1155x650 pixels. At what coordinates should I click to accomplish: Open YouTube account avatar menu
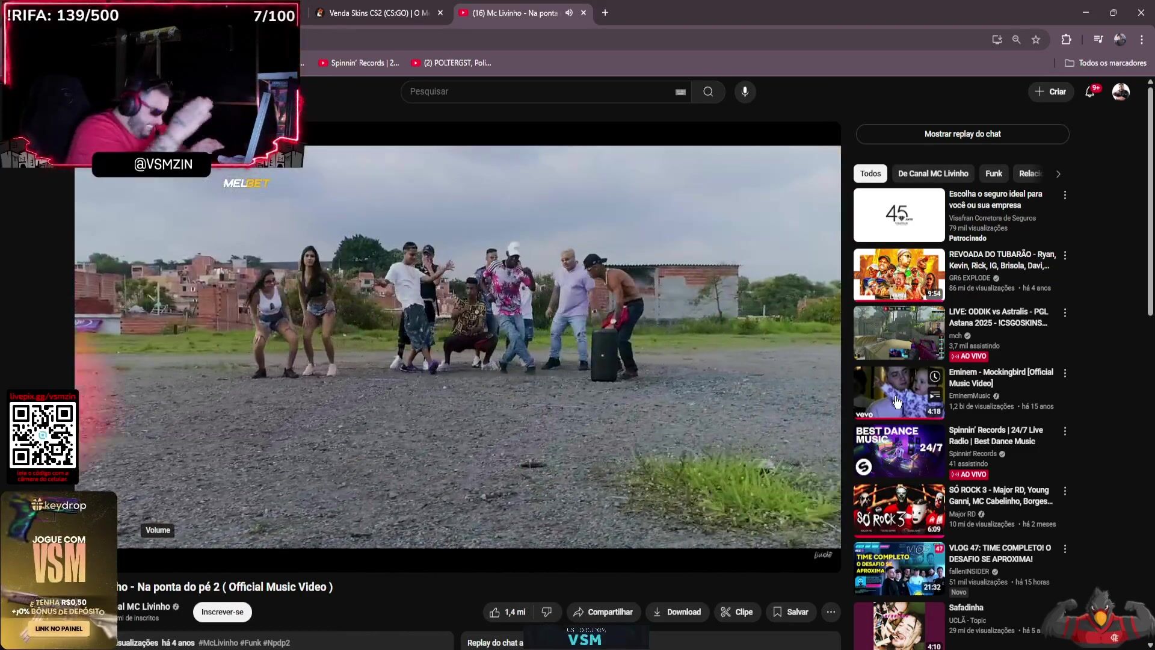(x=1121, y=91)
